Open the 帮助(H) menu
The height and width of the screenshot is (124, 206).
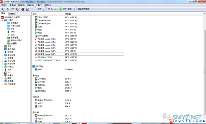(48, 5)
